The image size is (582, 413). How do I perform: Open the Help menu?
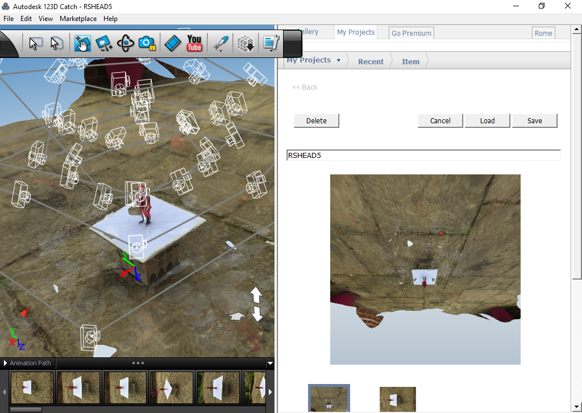click(x=110, y=19)
